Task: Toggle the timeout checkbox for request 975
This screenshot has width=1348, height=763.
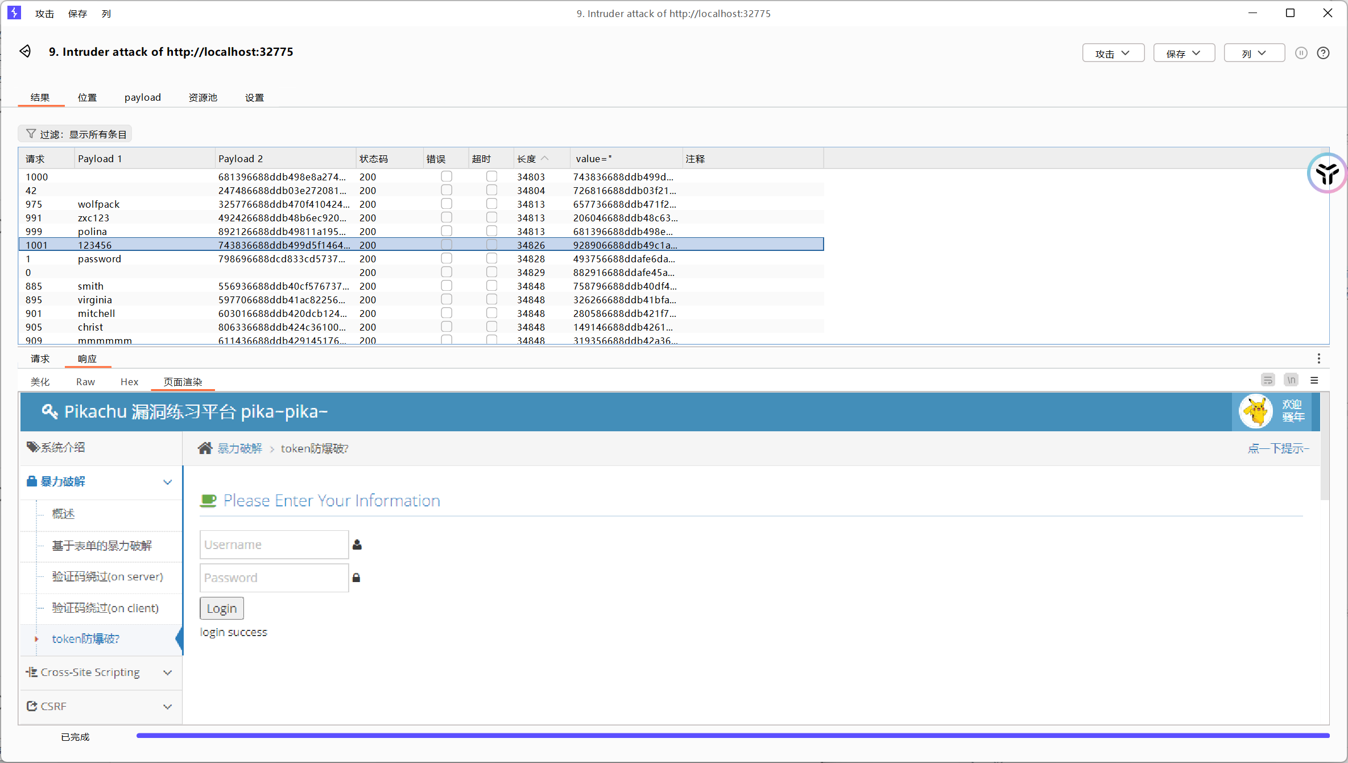Action: point(491,204)
